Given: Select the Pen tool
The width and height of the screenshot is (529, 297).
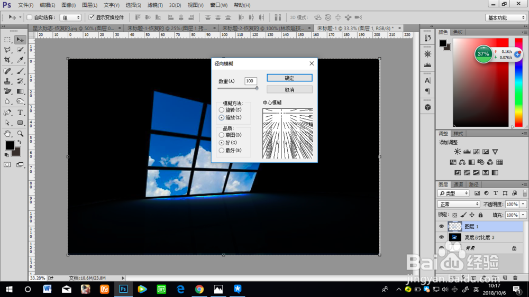Looking at the screenshot, I should [x=7, y=113].
